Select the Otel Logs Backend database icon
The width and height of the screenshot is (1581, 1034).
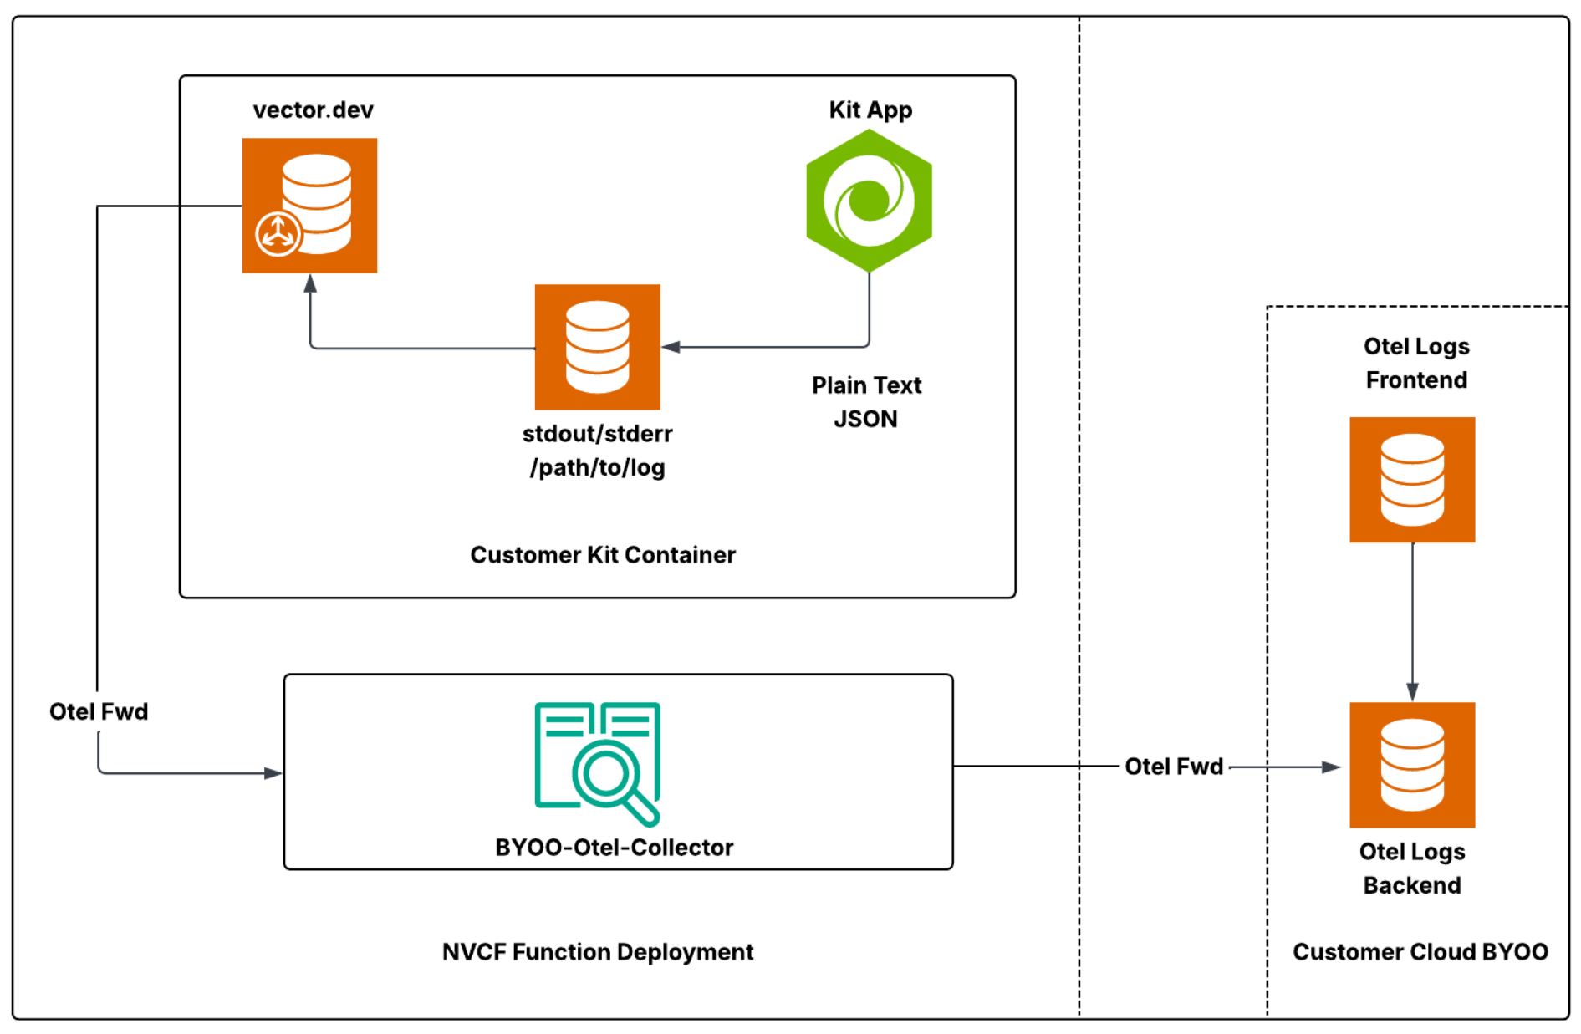[1411, 764]
